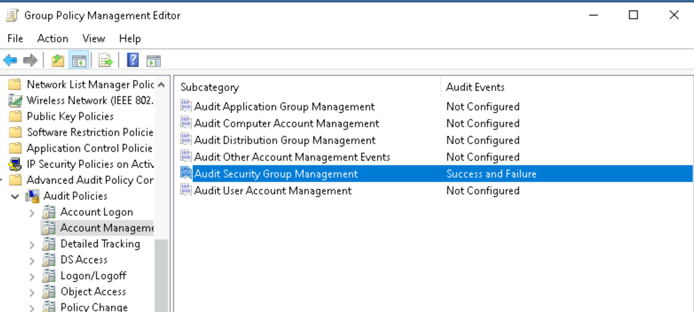
Task: Select the Policy Change tree item
Action: tap(94, 307)
